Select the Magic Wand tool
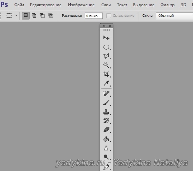The width and height of the screenshot is (193, 171). click(x=106, y=65)
